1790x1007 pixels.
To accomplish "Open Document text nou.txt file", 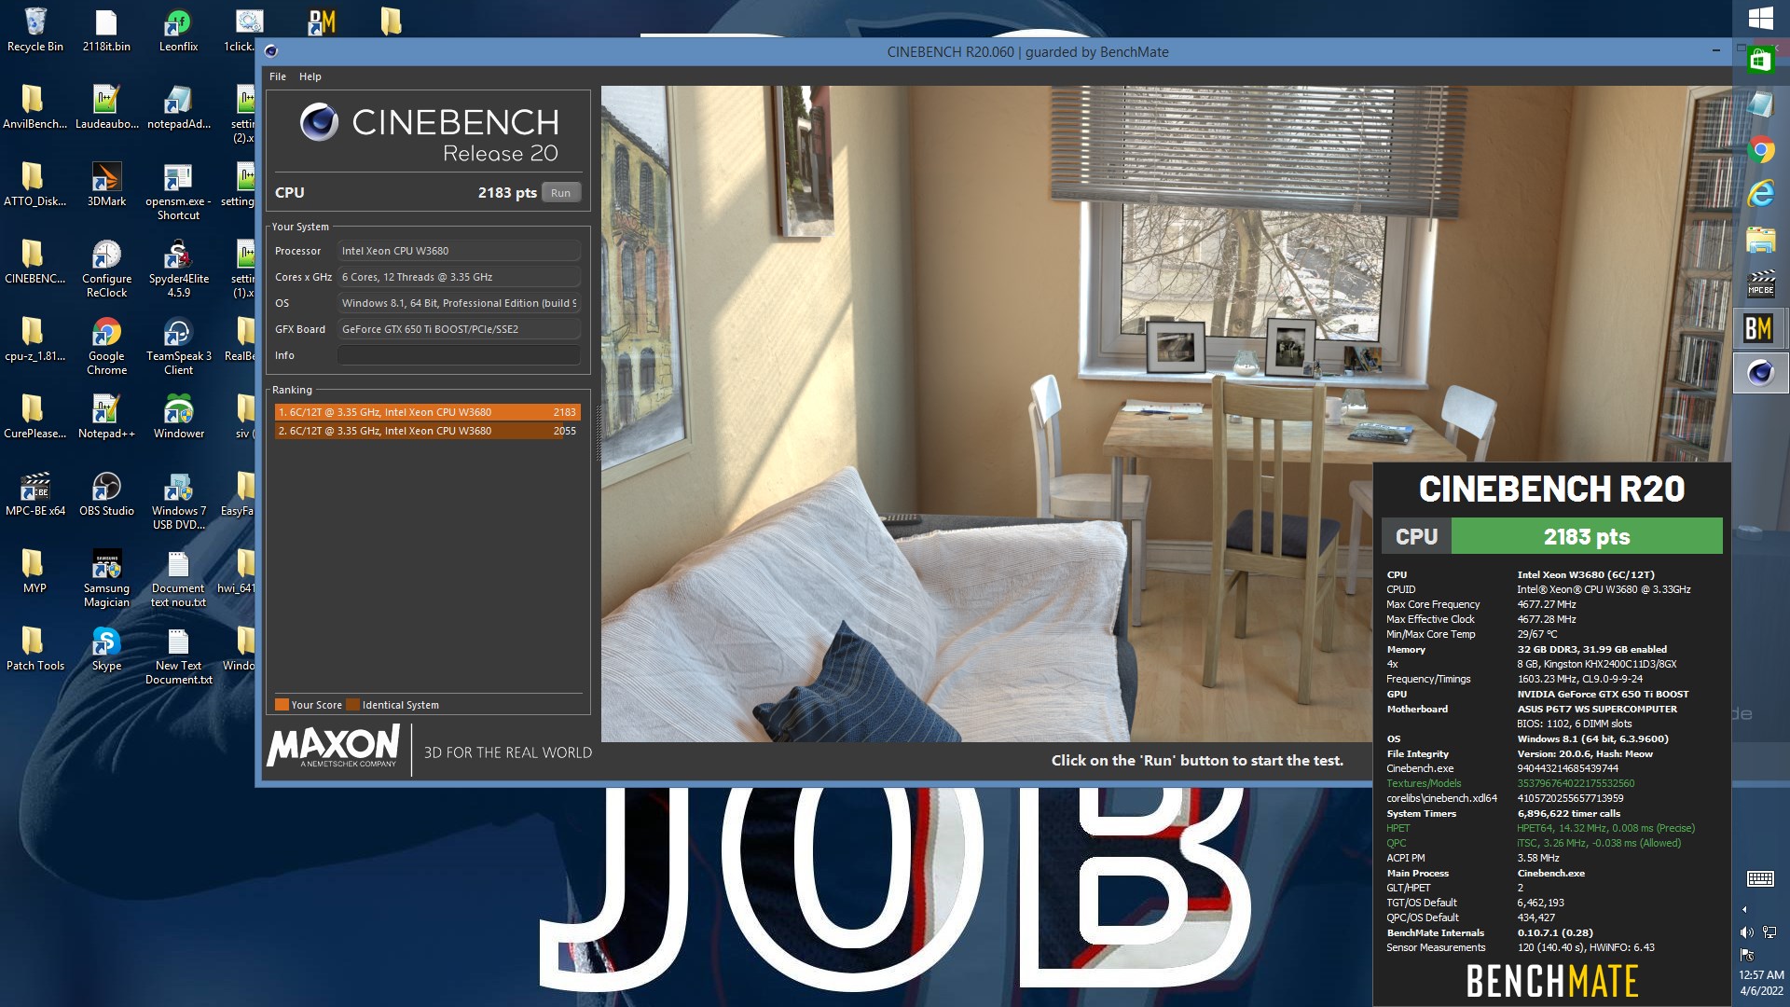I will [x=178, y=578].
